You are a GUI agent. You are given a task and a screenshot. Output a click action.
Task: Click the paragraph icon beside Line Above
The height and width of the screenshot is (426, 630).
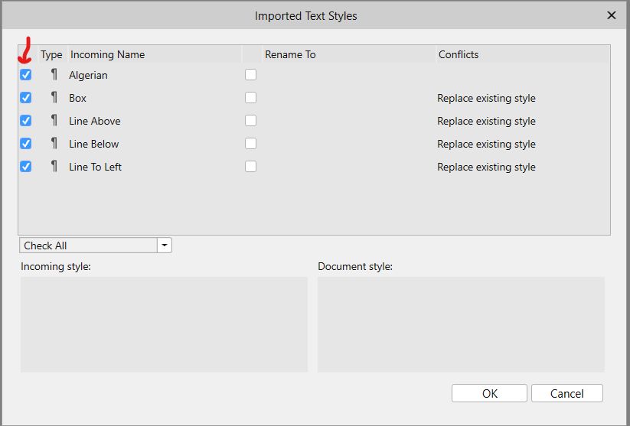(54, 120)
